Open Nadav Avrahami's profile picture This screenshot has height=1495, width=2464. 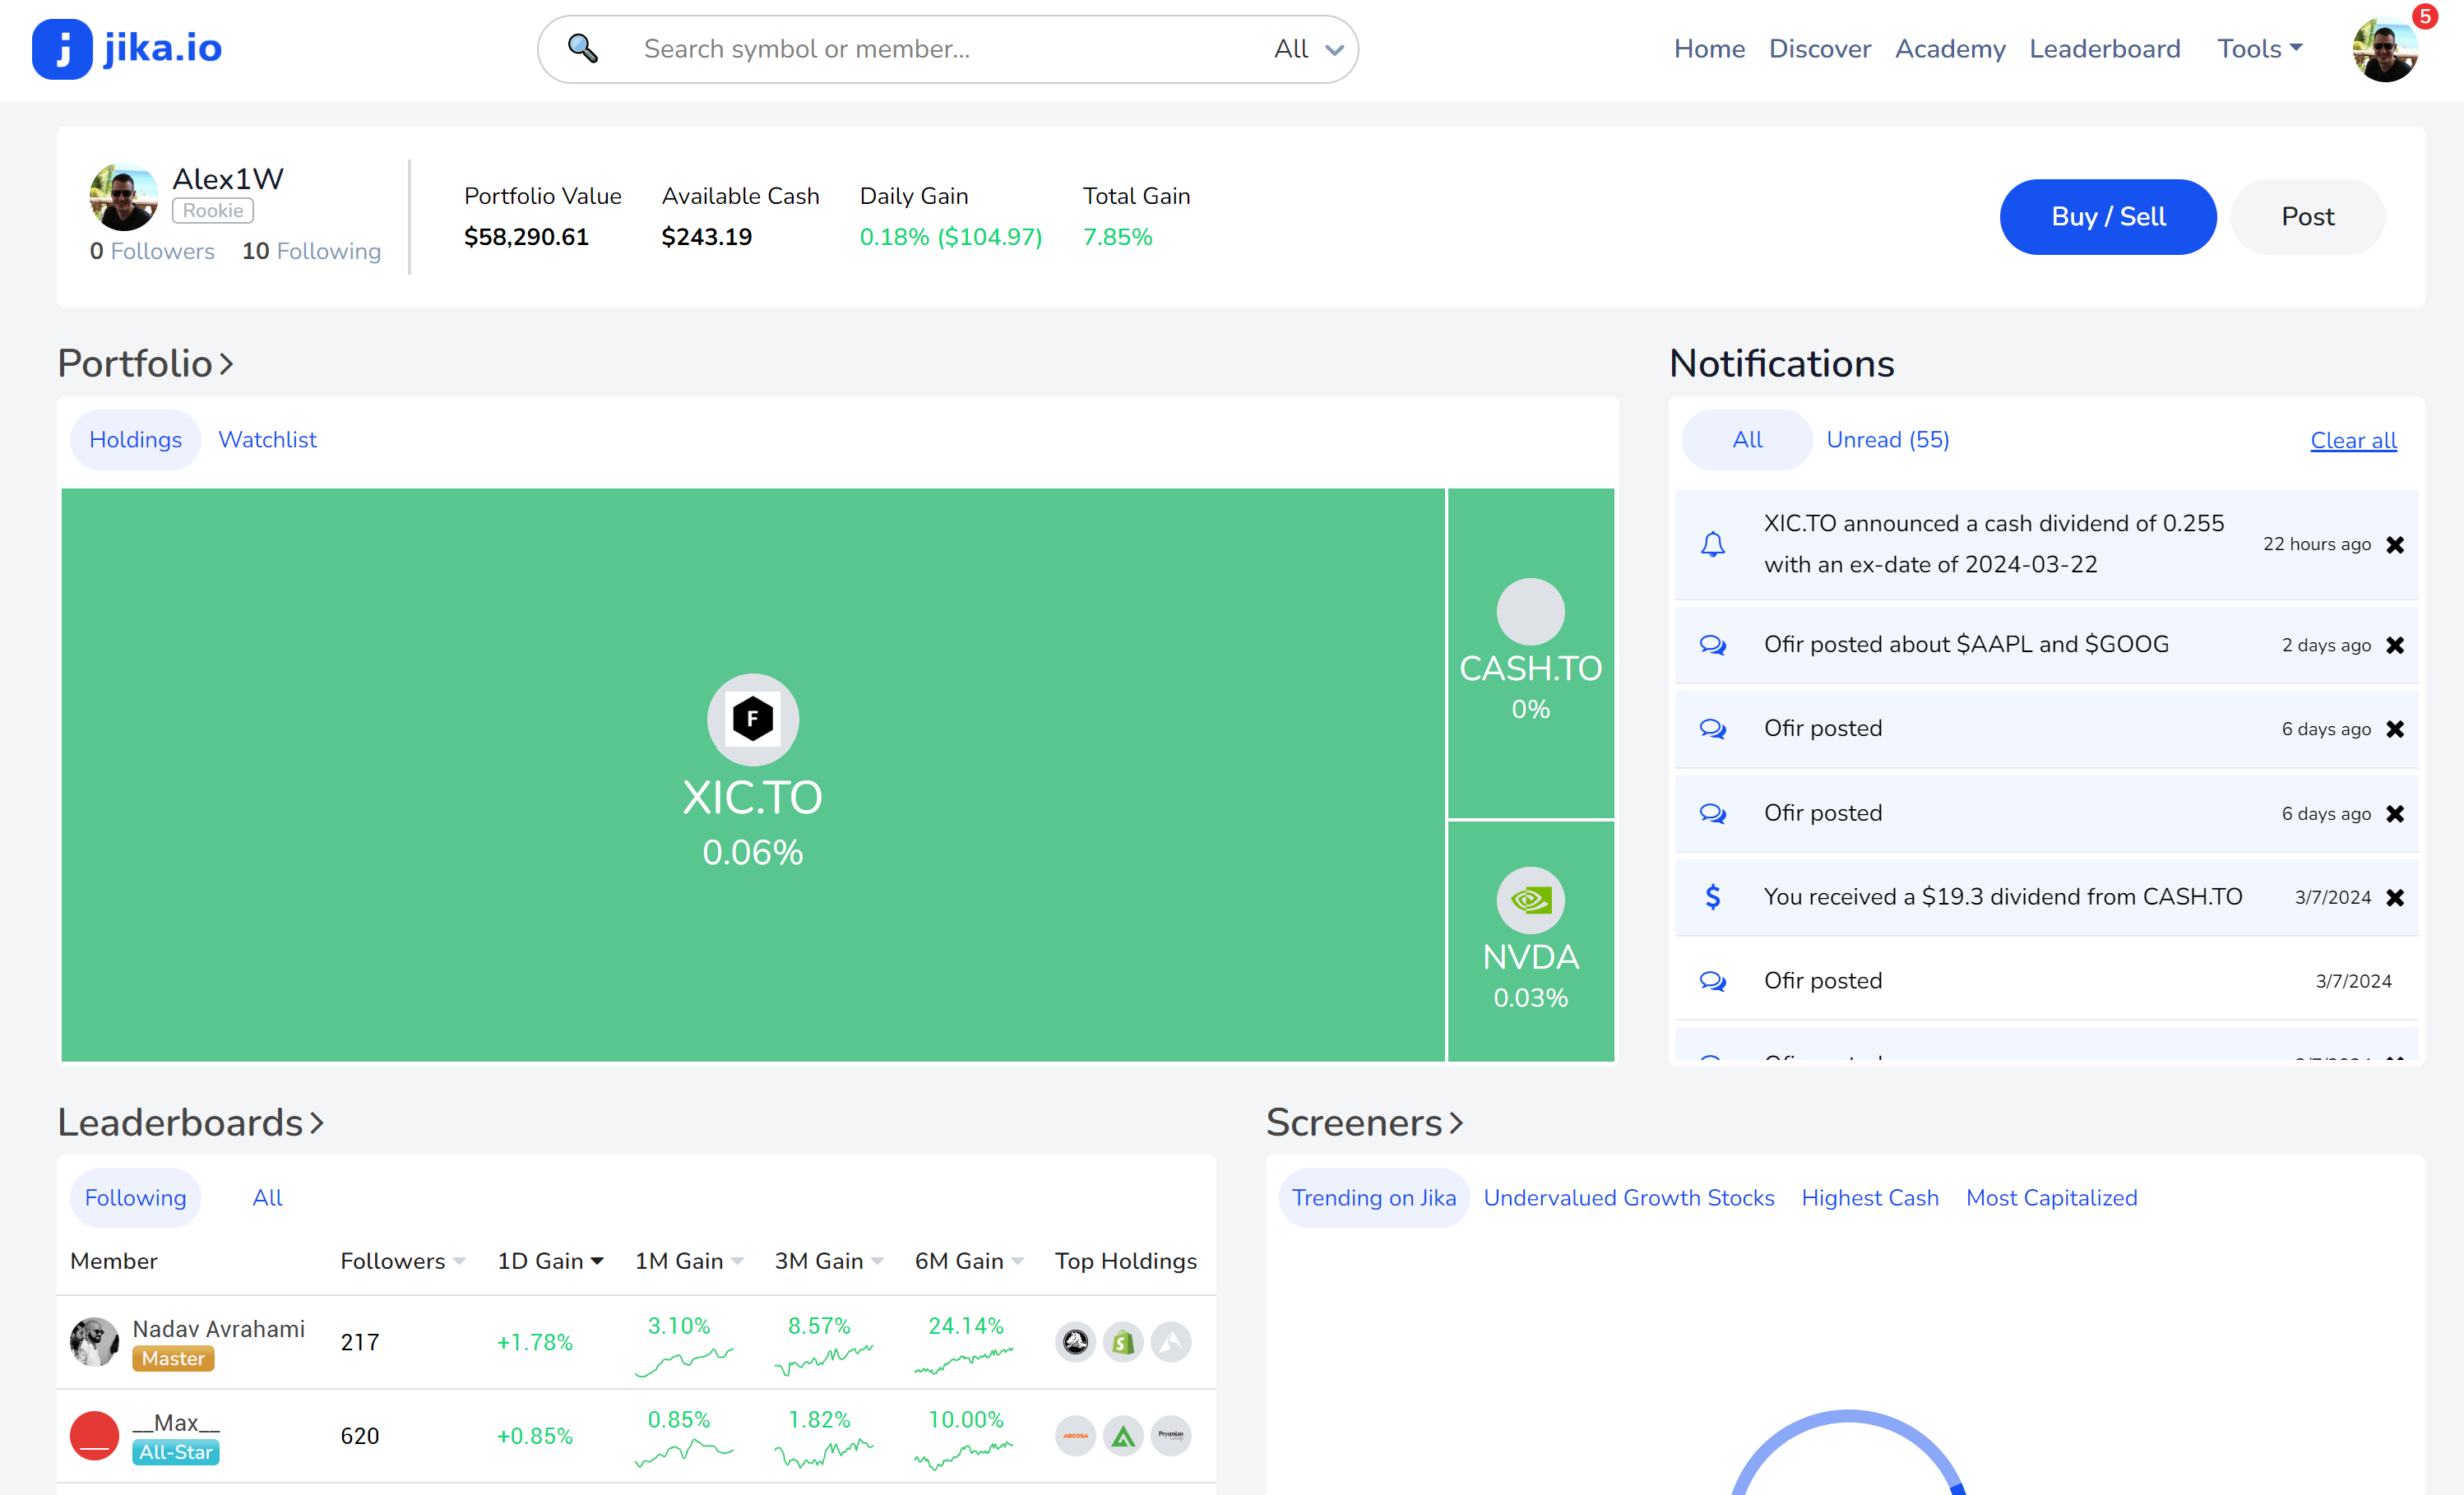click(94, 1342)
